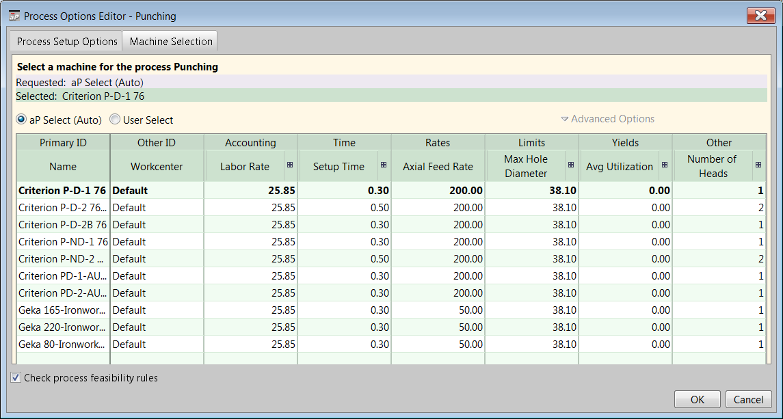Expand the Advanced Options section
This screenshot has height=419, width=783.
(x=607, y=119)
